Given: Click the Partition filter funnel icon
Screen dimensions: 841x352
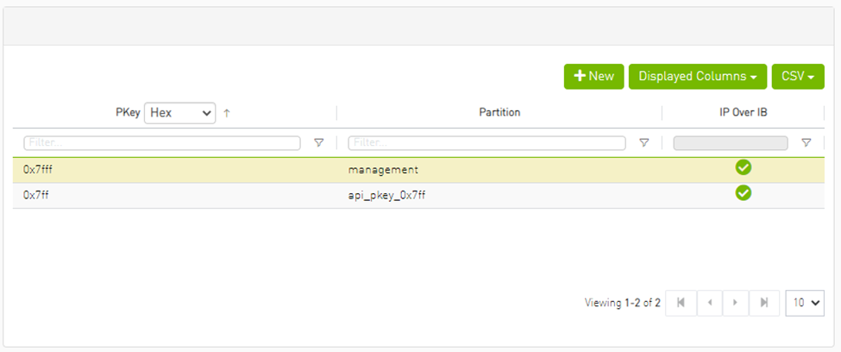Looking at the screenshot, I should pyautogui.click(x=643, y=143).
